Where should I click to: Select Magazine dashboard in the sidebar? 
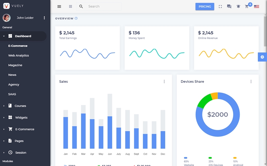point(15,65)
